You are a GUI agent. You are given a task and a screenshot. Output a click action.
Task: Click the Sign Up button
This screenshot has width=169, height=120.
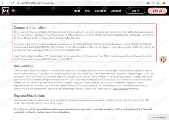157,11
